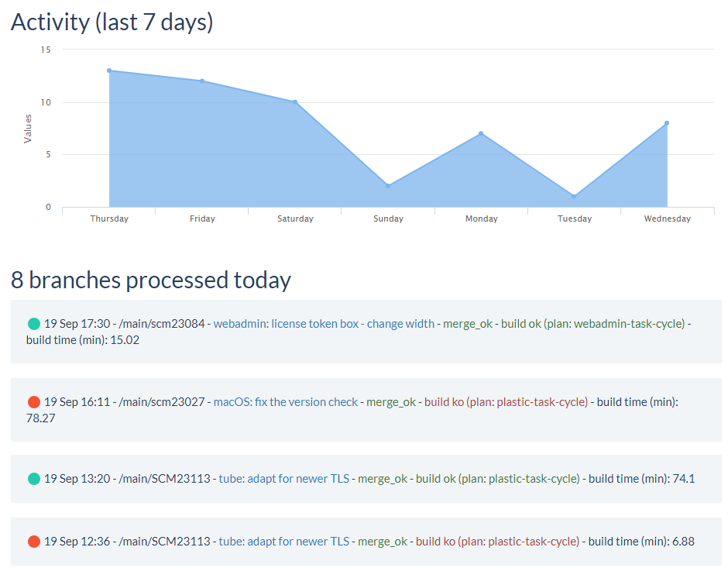The image size is (728, 578).
Task: Click Saturday data point on chart
Action: point(295,102)
